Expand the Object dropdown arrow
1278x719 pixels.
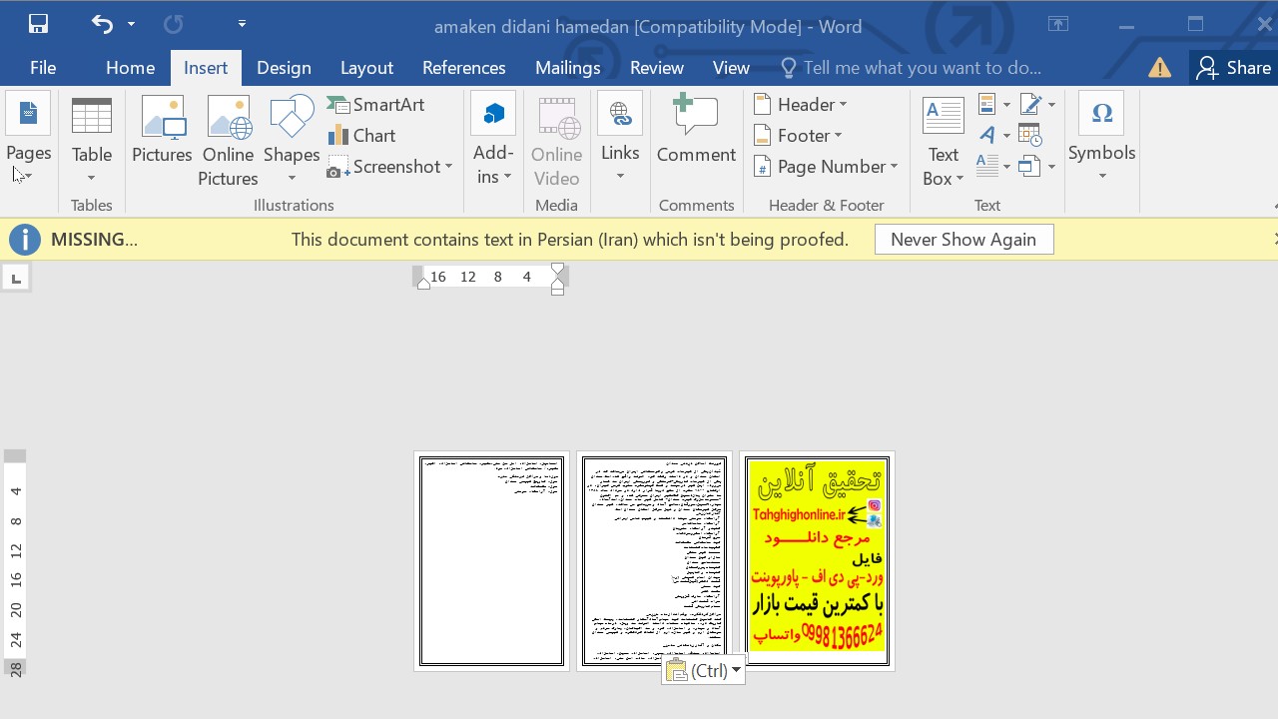[x=1051, y=167]
